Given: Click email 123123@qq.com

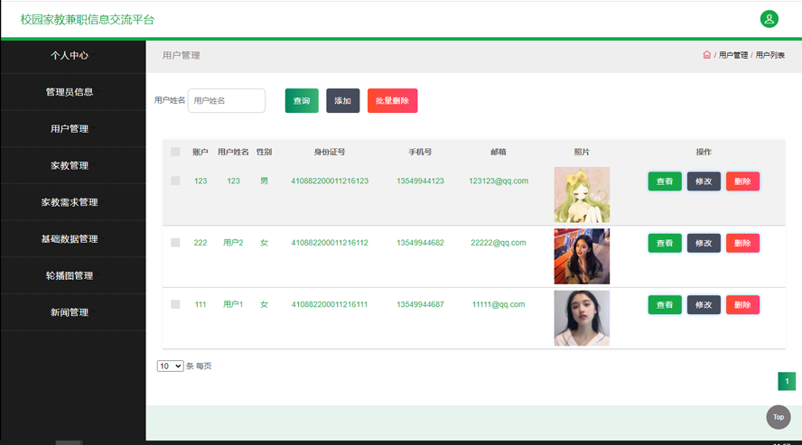Looking at the screenshot, I should 499,181.
